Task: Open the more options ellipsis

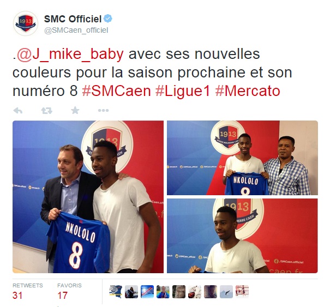Action: 103,111
